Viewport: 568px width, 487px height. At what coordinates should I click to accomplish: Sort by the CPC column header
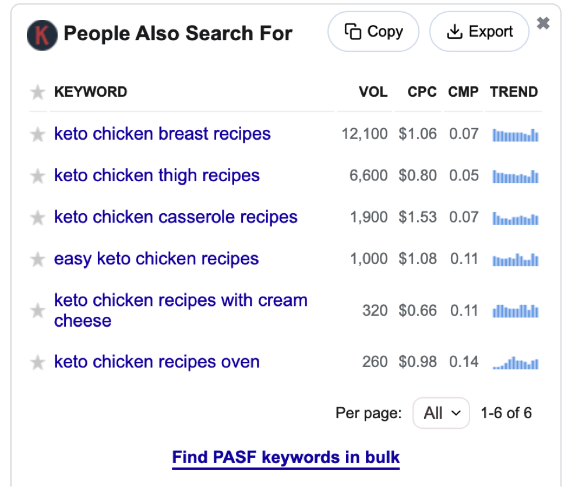pos(422,91)
